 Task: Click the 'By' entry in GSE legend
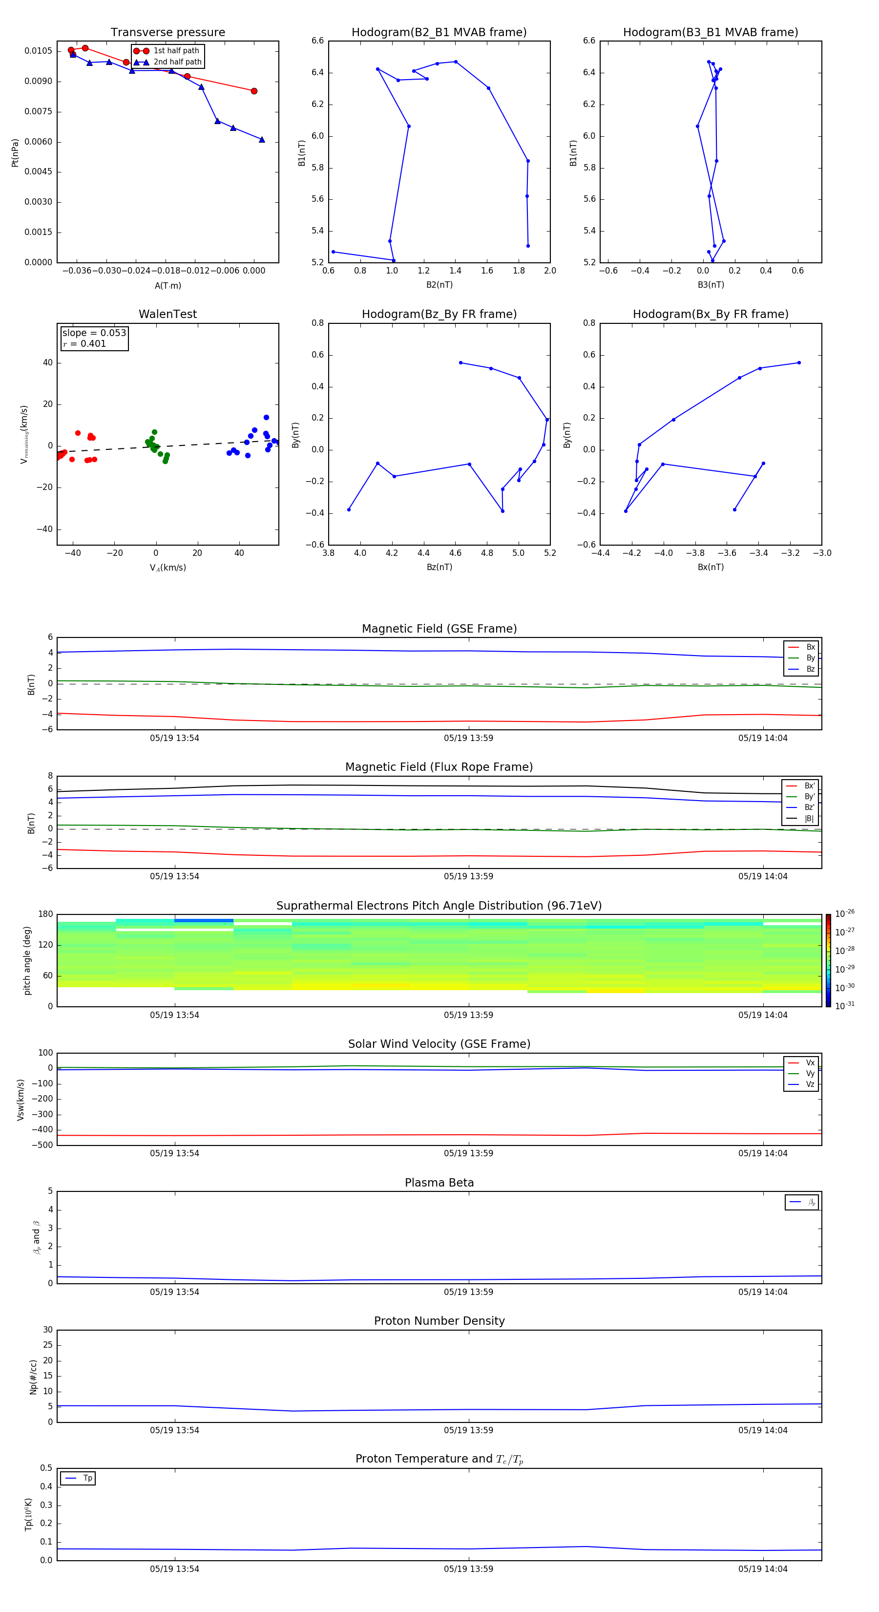pos(801,658)
